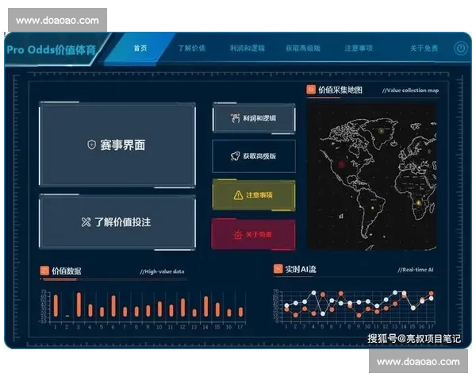476x381 pixels.
Task: Select the yellow marker on South America
Action: pyautogui.click(x=373, y=208)
